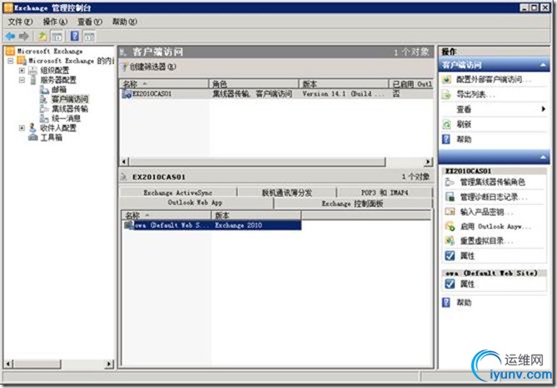Open the 帮助 menu
This screenshot has height=388, width=557.
click(x=124, y=22)
